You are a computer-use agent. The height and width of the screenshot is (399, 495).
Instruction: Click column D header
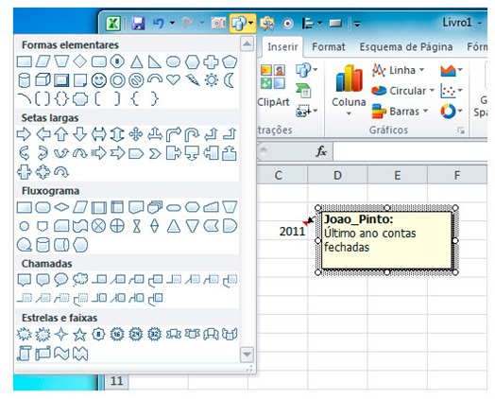click(337, 175)
